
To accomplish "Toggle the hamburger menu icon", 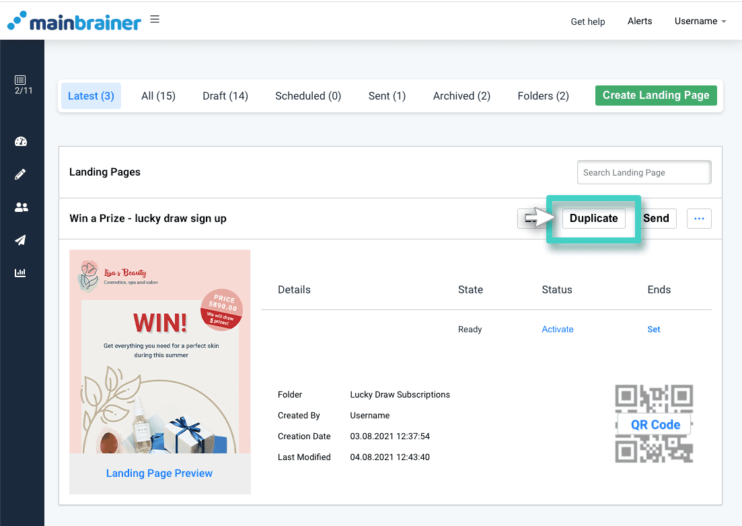I will [155, 20].
